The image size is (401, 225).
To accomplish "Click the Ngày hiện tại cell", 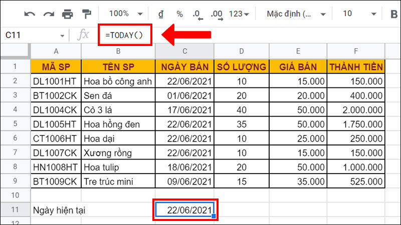I will [x=56, y=210].
